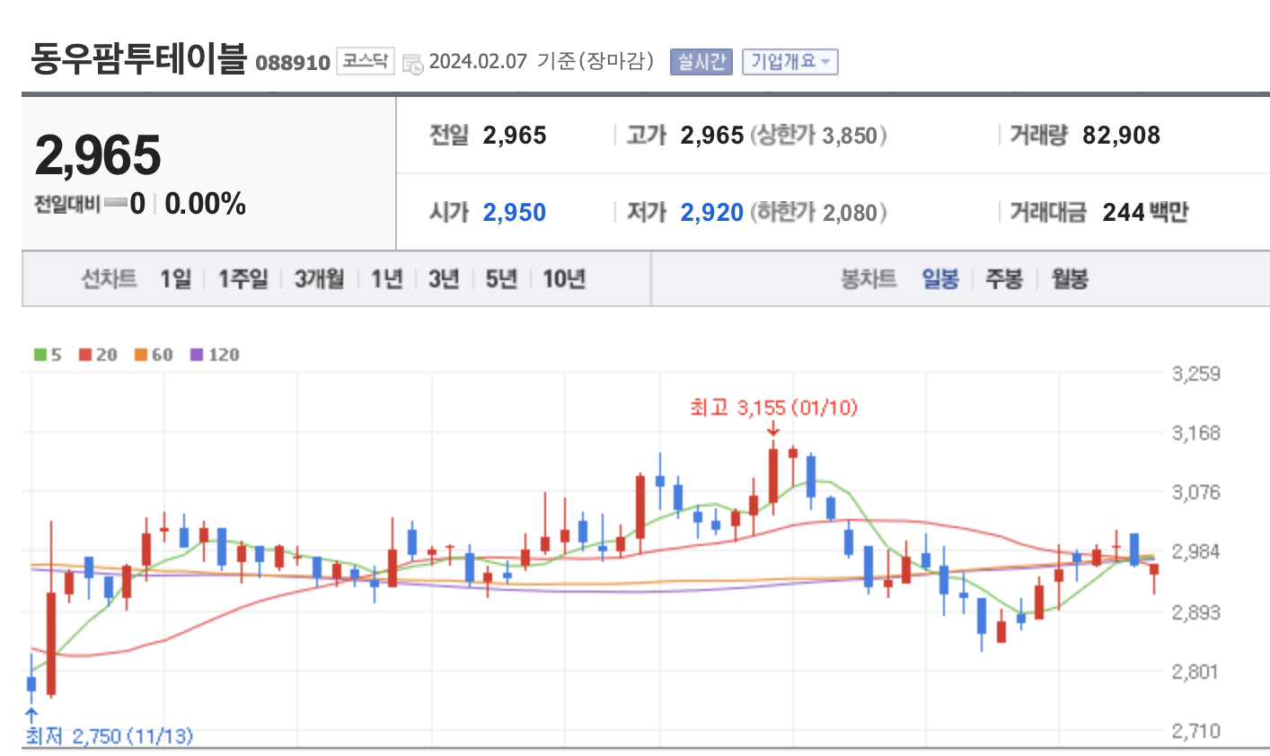Click the tall red candle at 01/10 peak
This screenshot has height=756, width=1270.
(x=773, y=478)
